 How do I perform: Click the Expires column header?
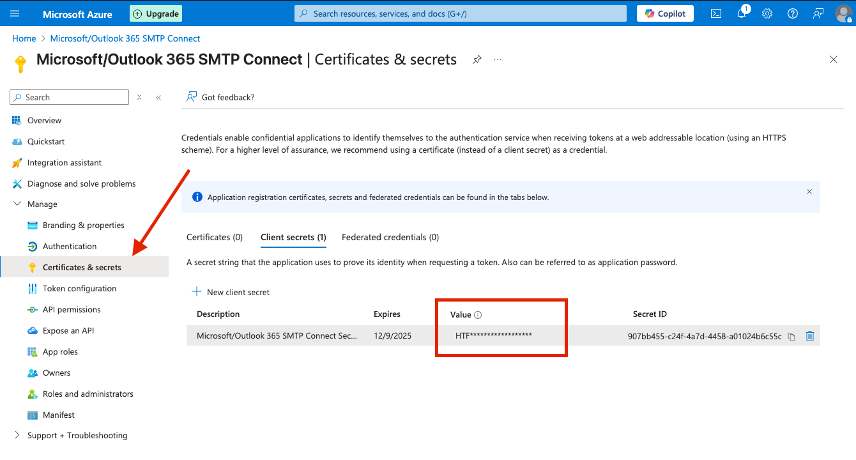pos(387,314)
